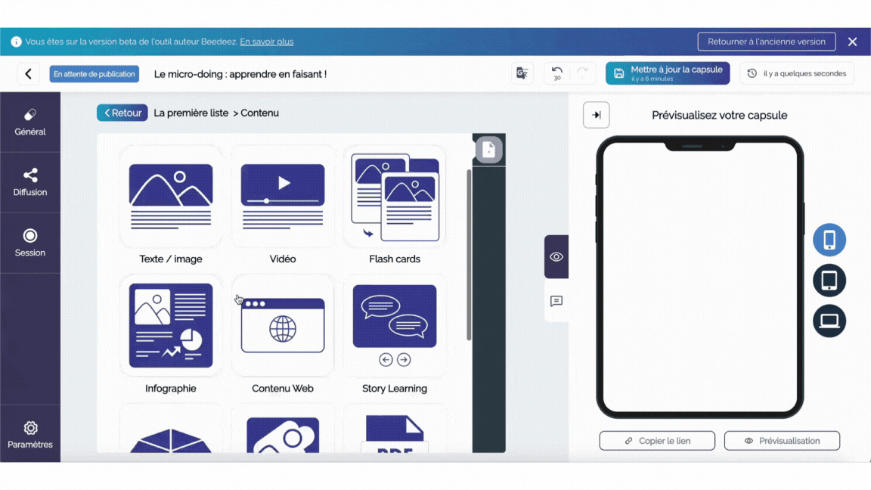Click Mettre à jour la capsule
This screenshot has height=490, width=871.
(668, 73)
